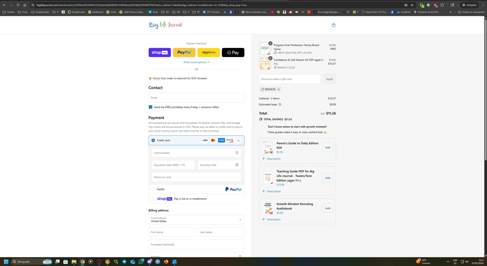Click estimated taxes info icon
This screenshot has height=266, width=487.
[280, 105]
